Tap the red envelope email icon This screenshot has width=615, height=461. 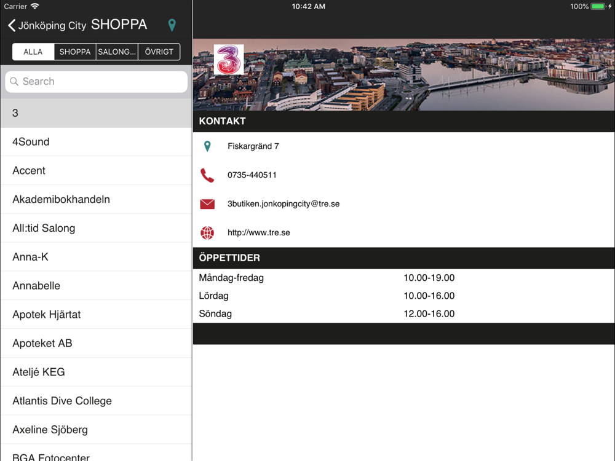click(207, 204)
